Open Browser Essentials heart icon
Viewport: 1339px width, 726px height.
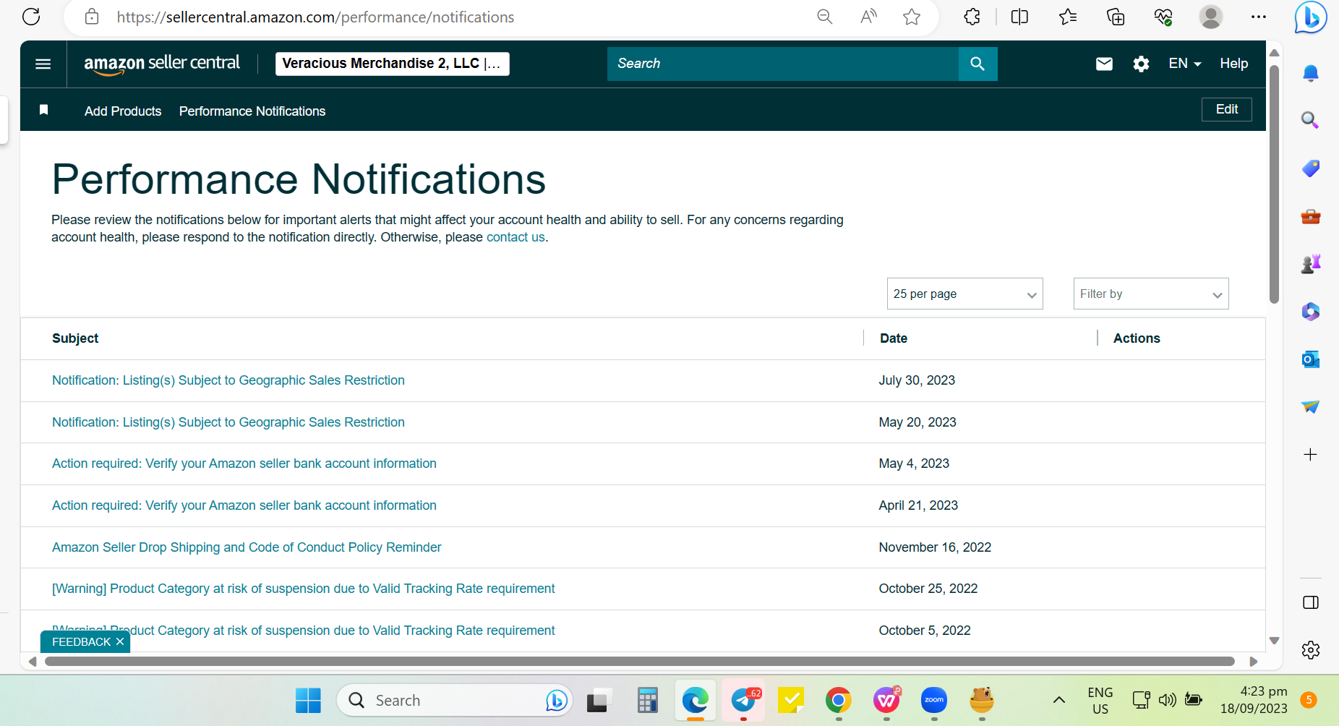point(1163,17)
